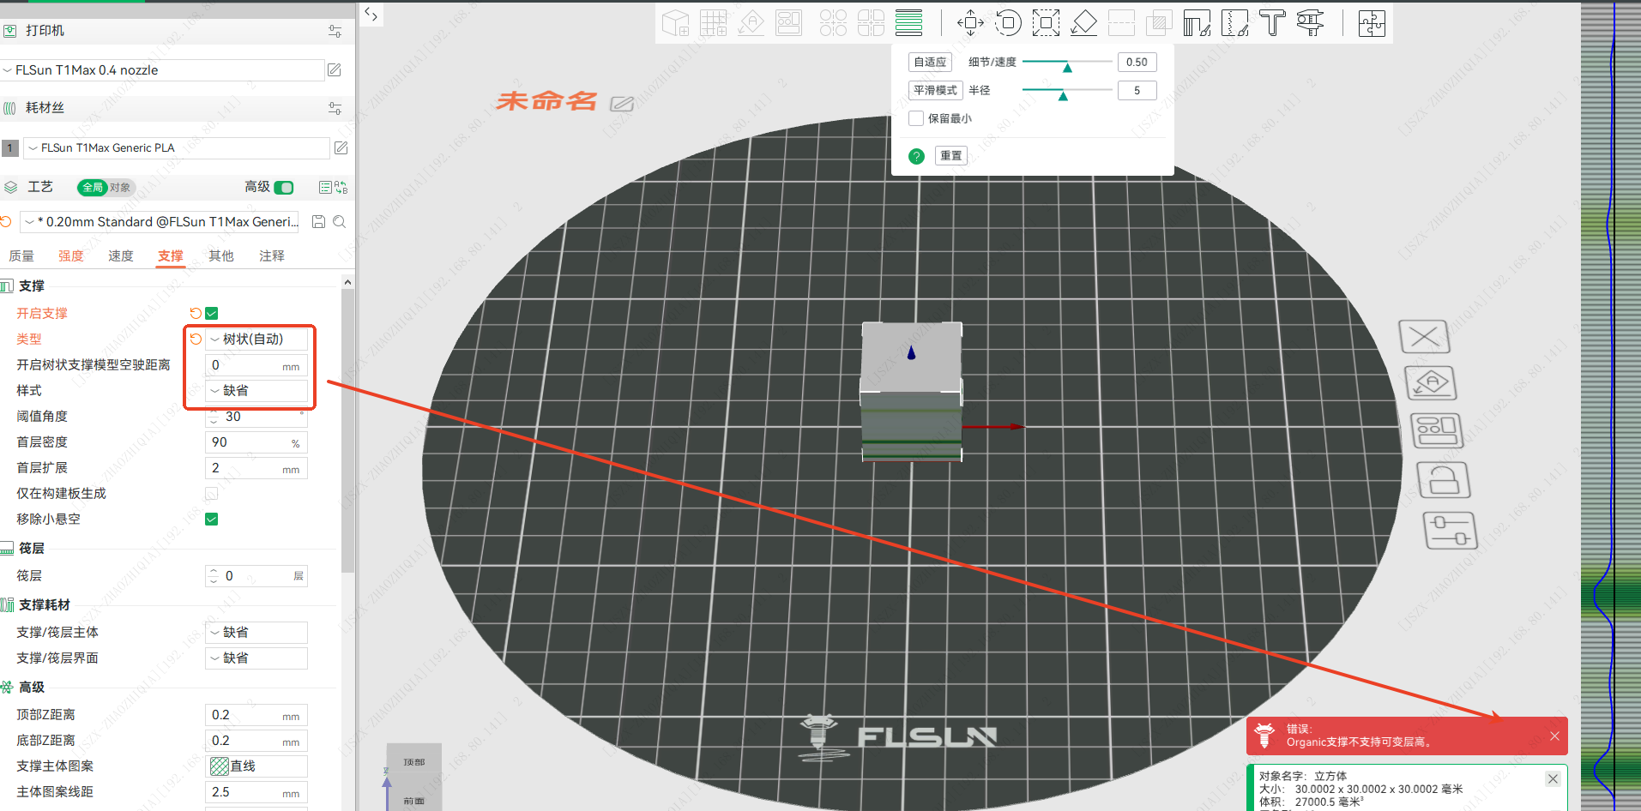Select the Scale tool in the top toolbar
This screenshot has height=811, width=1641.
pyautogui.click(x=1046, y=23)
